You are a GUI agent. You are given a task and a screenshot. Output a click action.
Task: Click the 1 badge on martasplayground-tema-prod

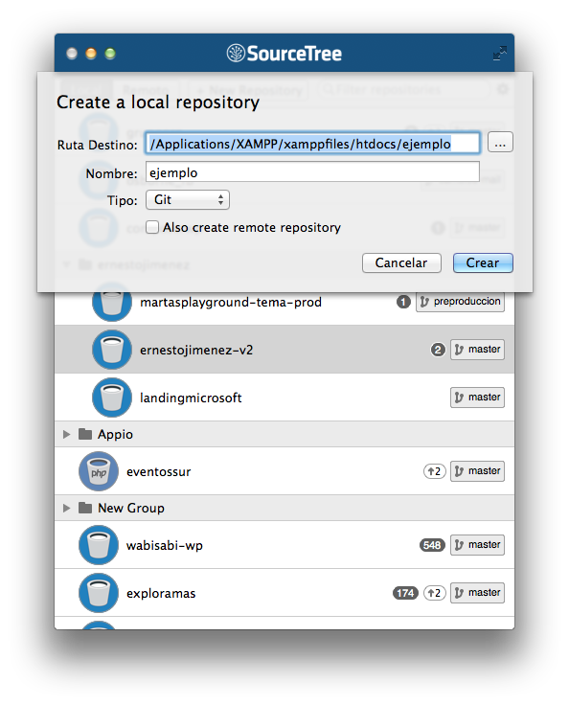403,302
